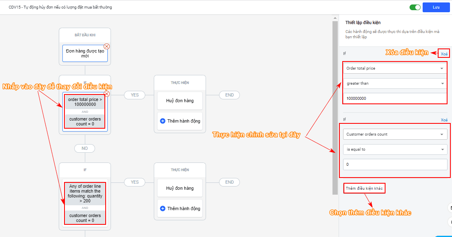Select the quantity > 200 condition block

pos(85,193)
